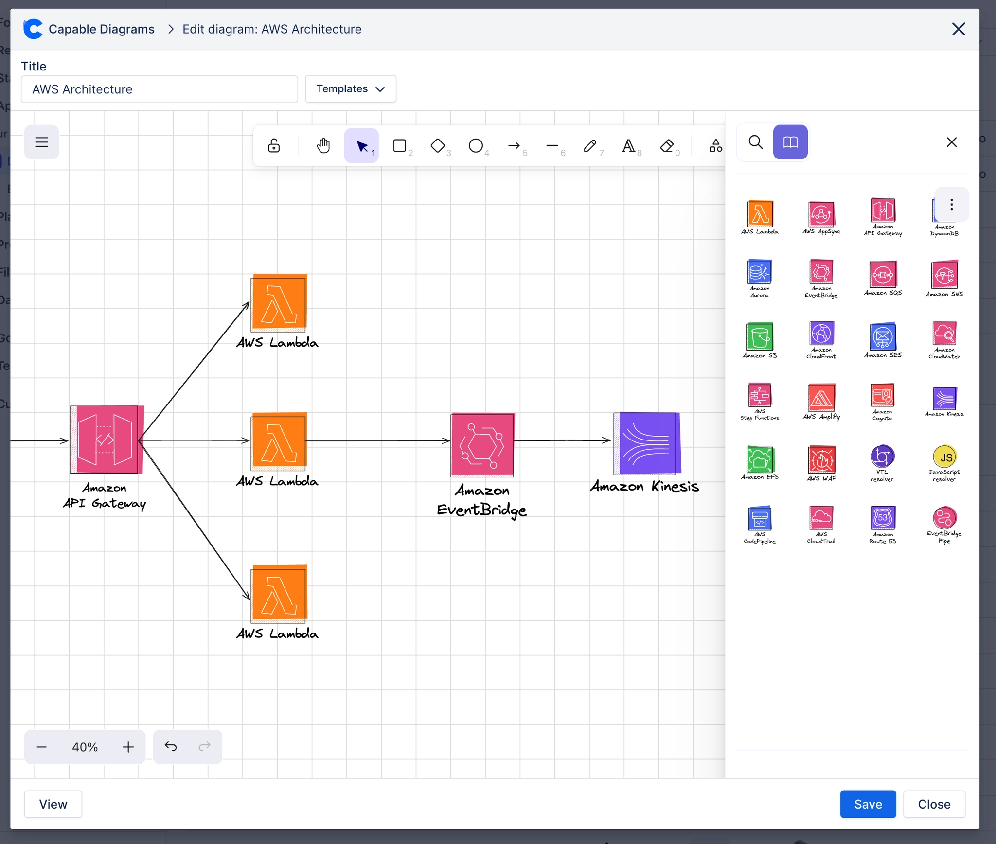The image size is (996, 844).
Task: Select the Eraser tool
Action: pyautogui.click(x=667, y=145)
